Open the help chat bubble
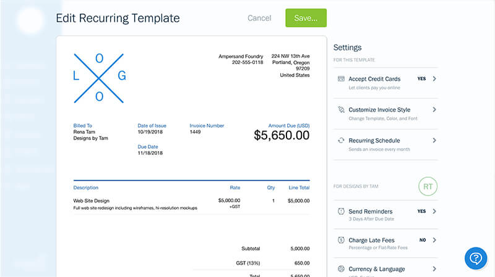Image resolution: width=495 pixels, height=277 pixels. (476, 258)
